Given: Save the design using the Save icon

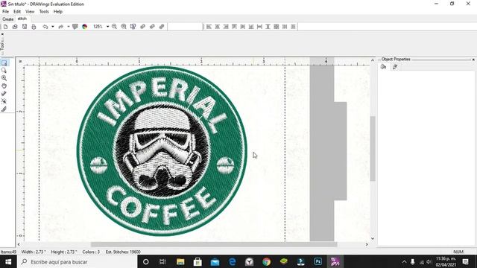Looking at the screenshot, I should [x=25, y=27].
